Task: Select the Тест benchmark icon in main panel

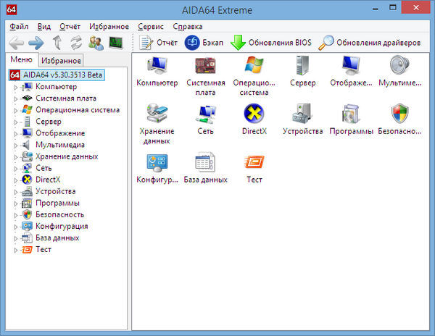Action: pyautogui.click(x=254, y=162)
